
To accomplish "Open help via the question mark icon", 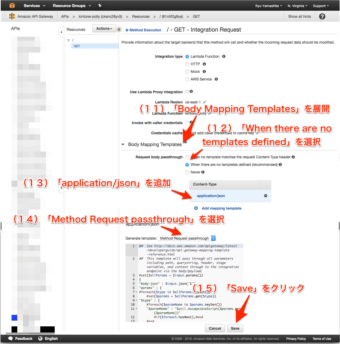I will point(322,16).
